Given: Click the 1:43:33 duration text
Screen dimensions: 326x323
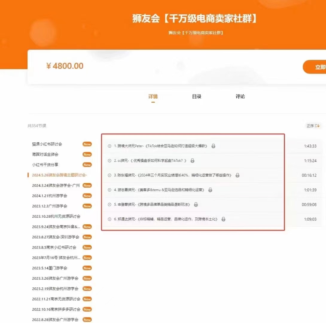Looking at the screenshot, I should click(x=310, y=146).
